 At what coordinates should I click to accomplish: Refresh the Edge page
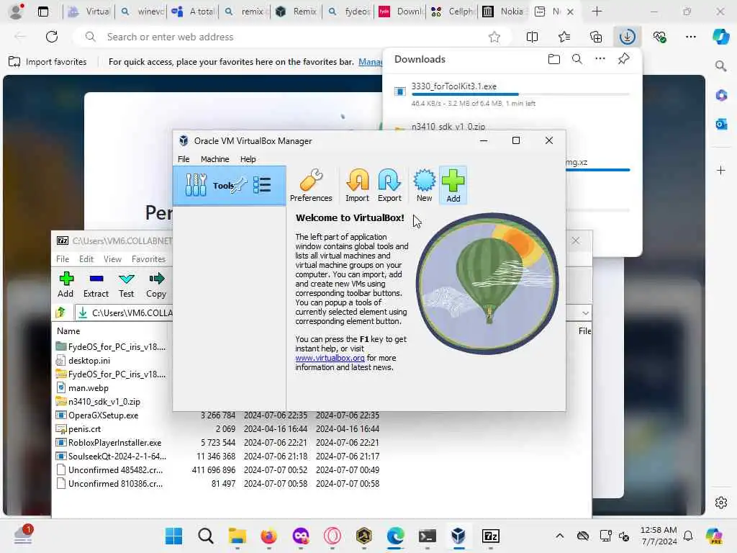[x=52, y=37]
